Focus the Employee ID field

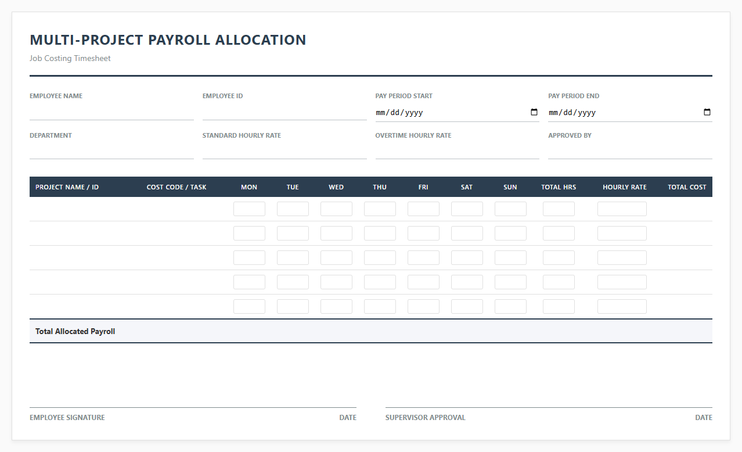pos(284,112)
